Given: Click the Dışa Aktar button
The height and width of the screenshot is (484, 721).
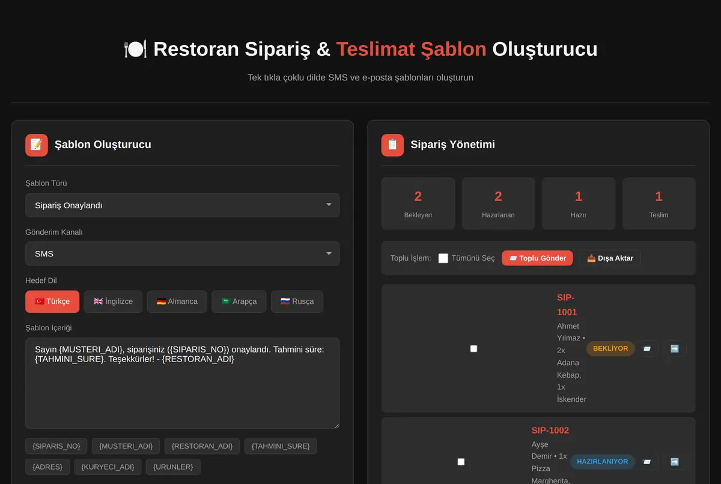Looking at the screenshot, I should tap(610, 258).
